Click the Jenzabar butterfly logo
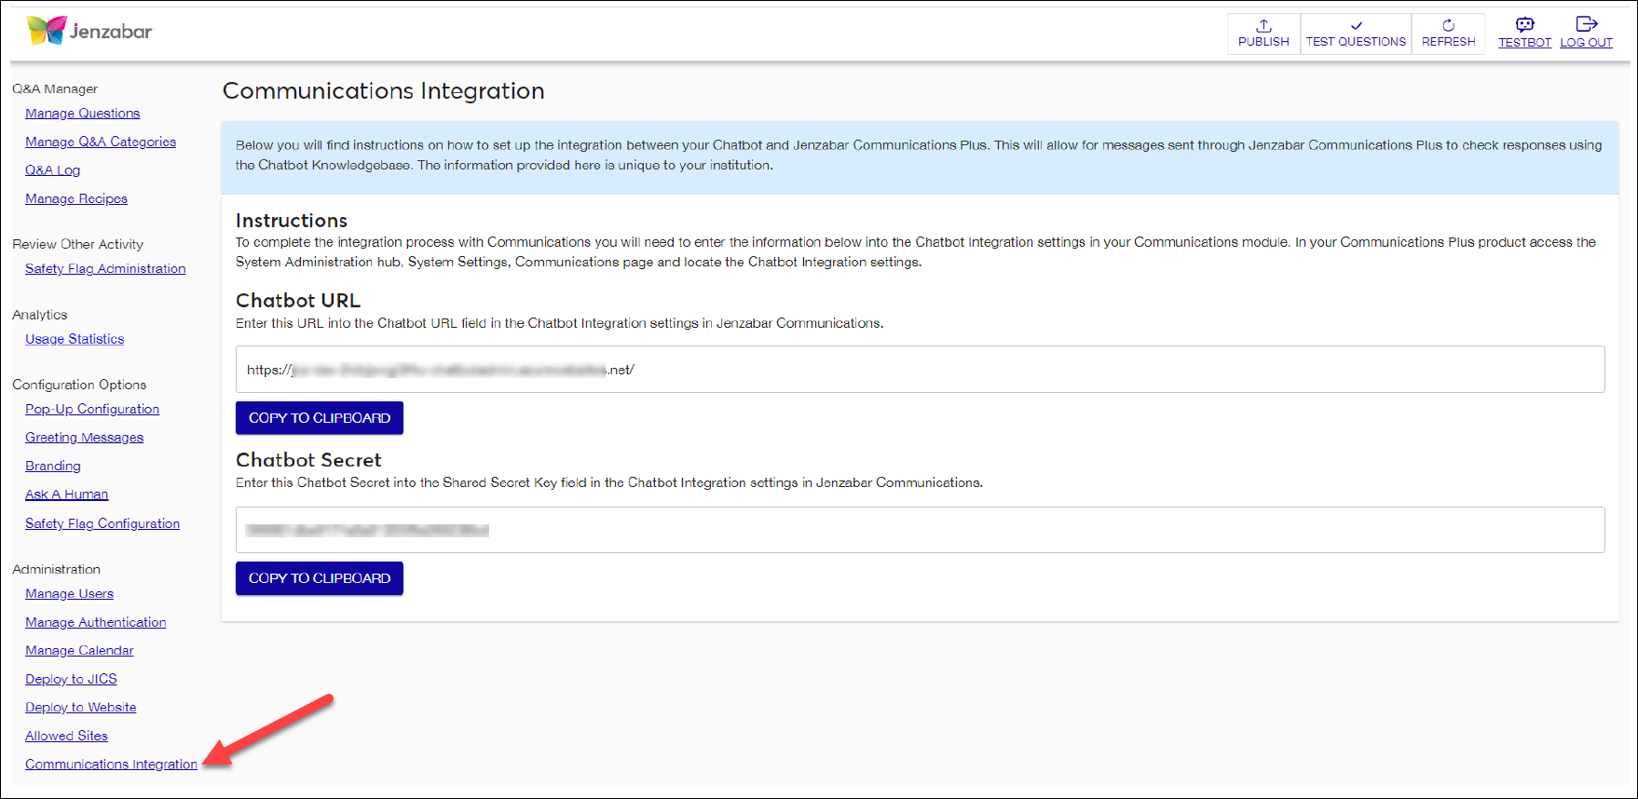 pos(47,31)
